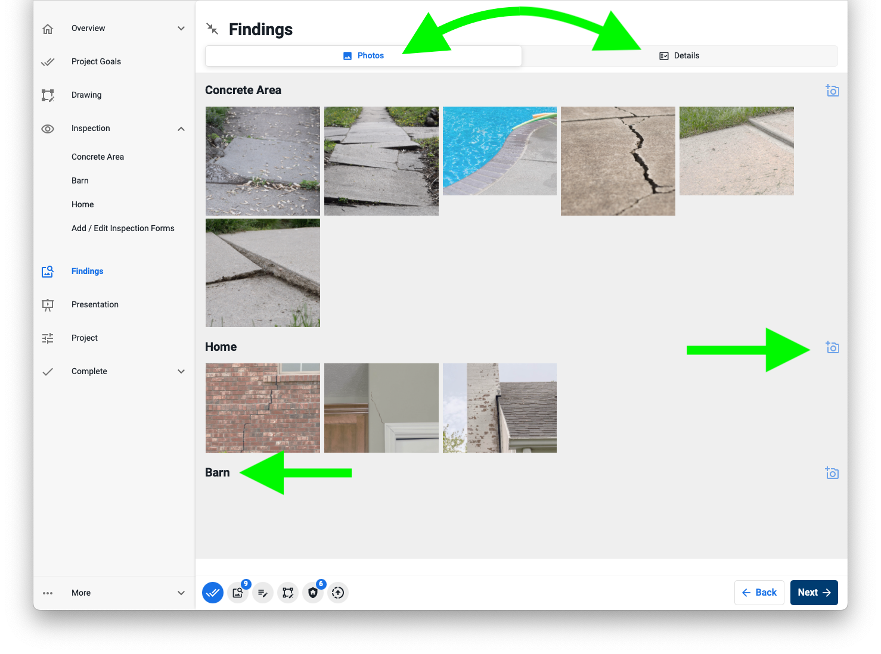Click the Next button
The image size is (881, 654).
(814, 593)
